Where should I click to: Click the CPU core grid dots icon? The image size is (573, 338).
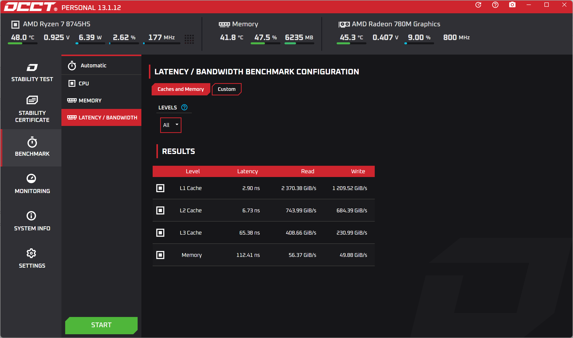click(189, 39)
